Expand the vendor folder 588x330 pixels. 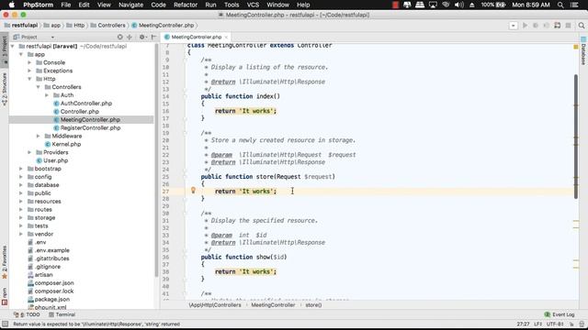click(x=21, y=235)
